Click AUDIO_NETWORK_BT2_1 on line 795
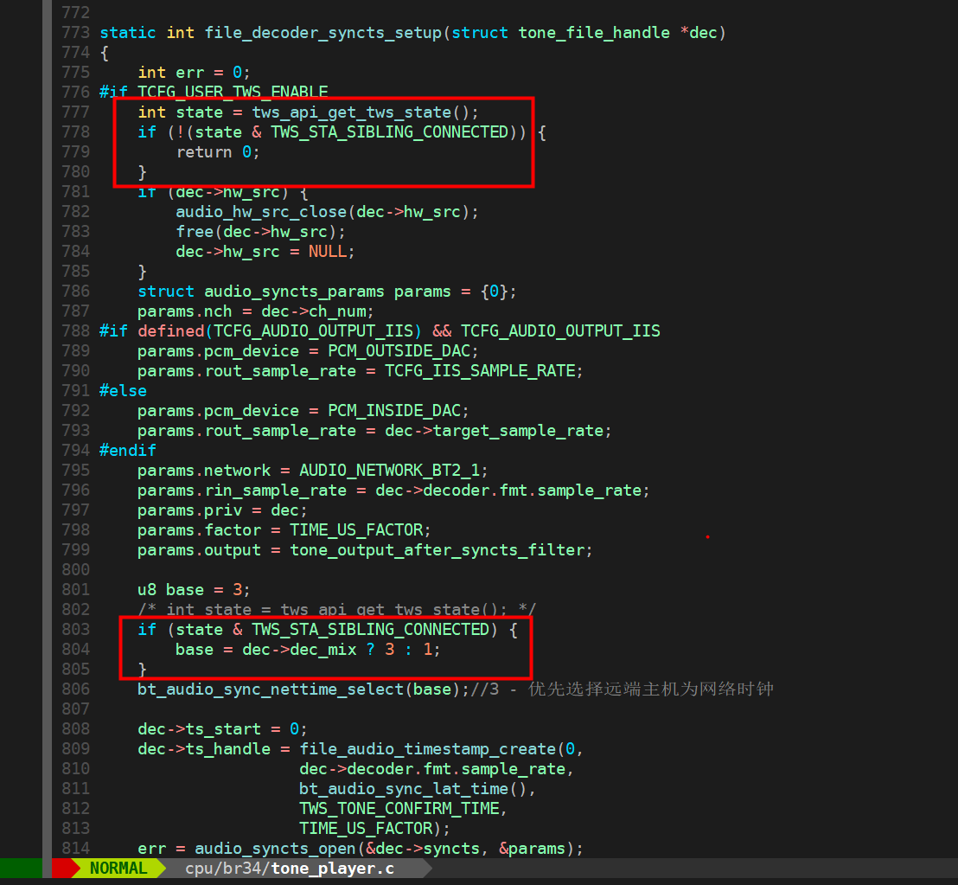 coord(389,471)
